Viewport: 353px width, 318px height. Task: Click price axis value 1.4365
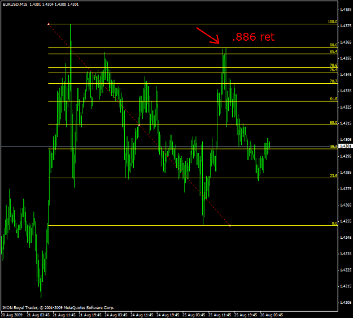coord(346,42)
